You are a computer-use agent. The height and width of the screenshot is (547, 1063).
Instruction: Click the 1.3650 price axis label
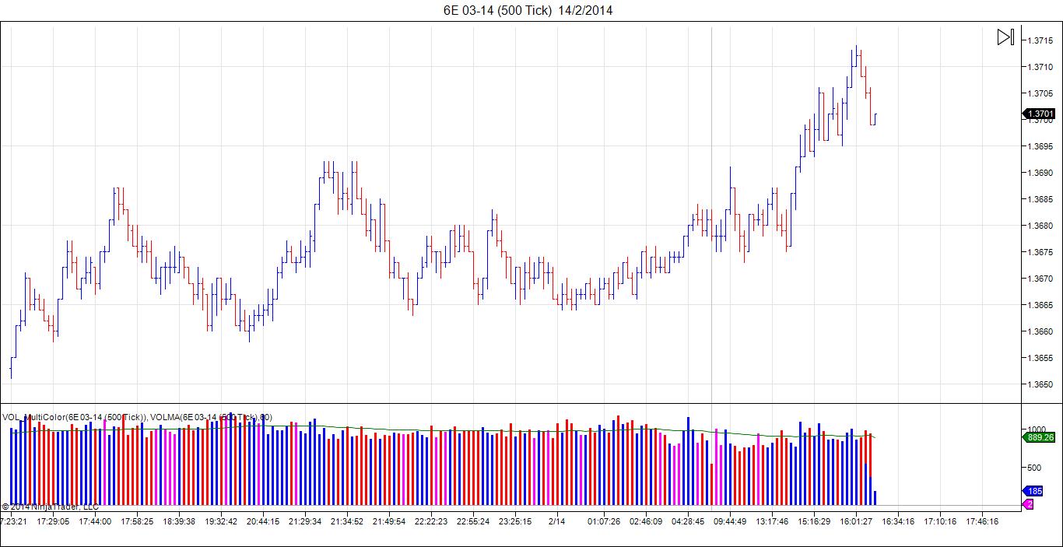(1041, 384)
